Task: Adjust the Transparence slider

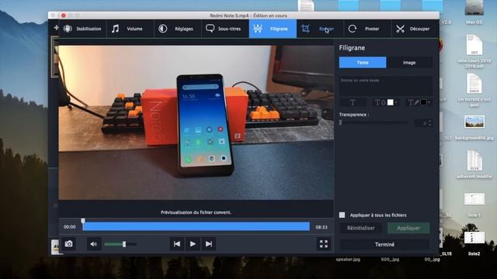Action: 374,122
